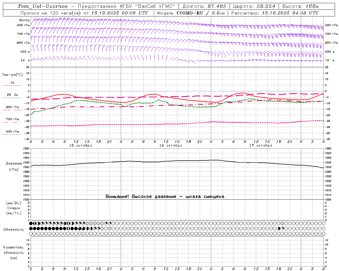Viewport: 339px width, 271px height.
Task: Click the 10 м wind level label on the left
Action: pos(25,60)
